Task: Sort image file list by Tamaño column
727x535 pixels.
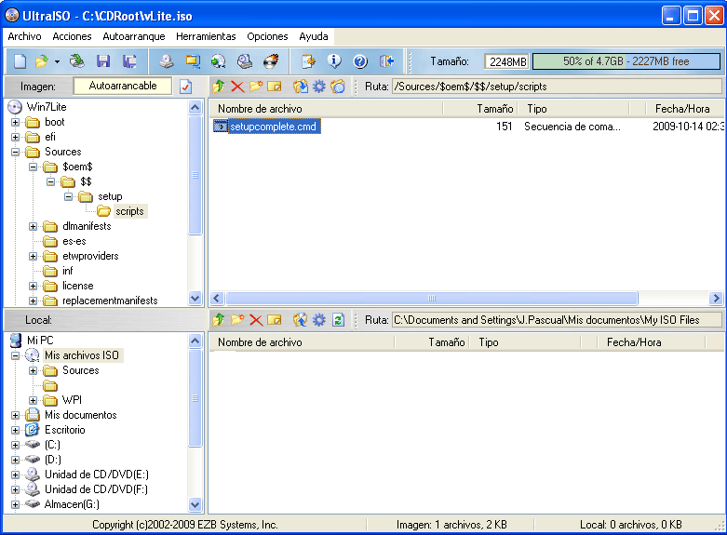Action: coord(480,109)
